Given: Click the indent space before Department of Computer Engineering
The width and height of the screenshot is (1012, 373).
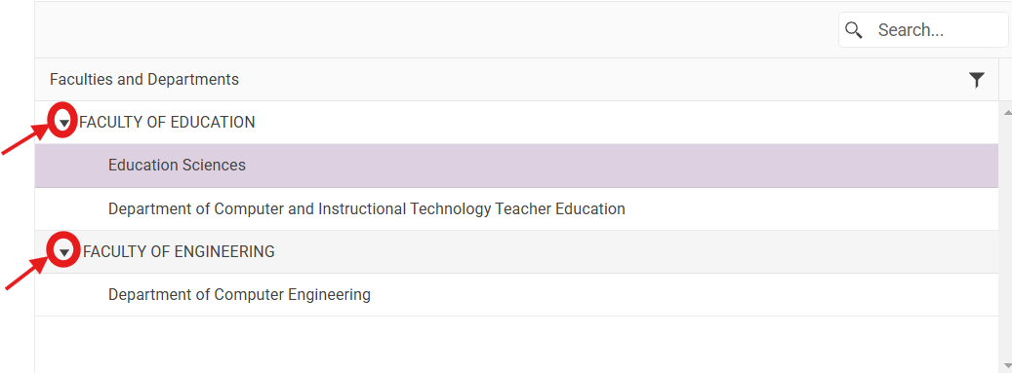Looking at the screenshot, I should (x=71, y=295).
